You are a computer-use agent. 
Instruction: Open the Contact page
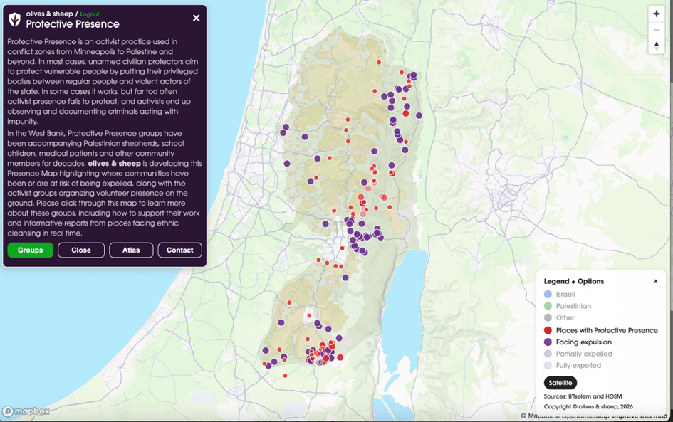pos(180,250)
